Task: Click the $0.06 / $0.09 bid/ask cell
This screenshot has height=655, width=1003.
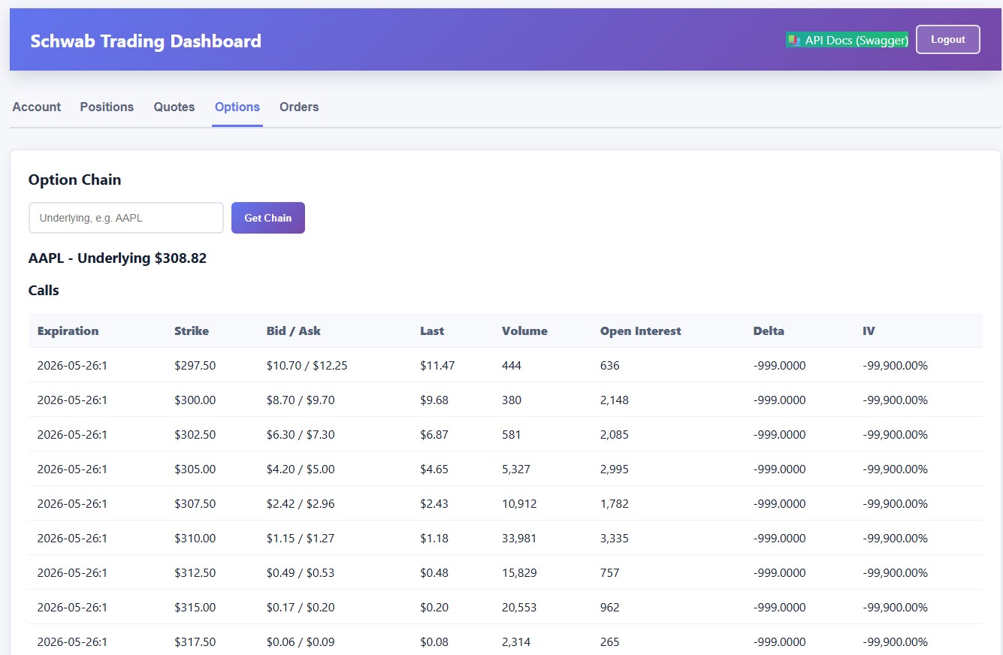Action: point(301,642)
